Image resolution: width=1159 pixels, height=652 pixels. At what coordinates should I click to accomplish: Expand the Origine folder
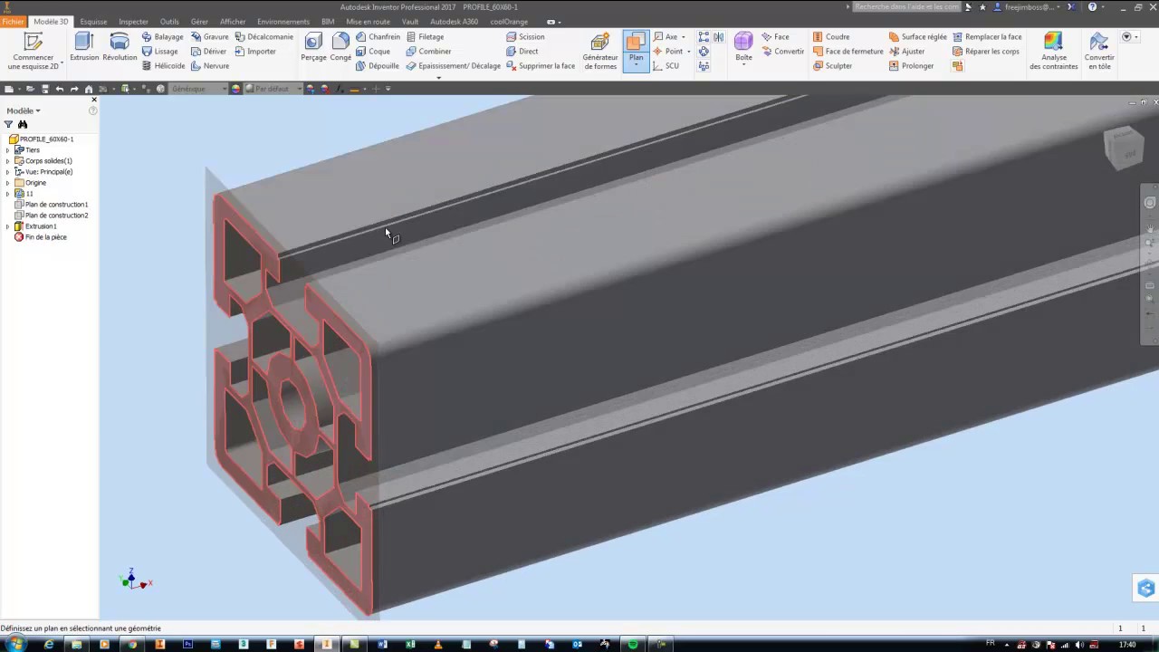coord(8,183)
